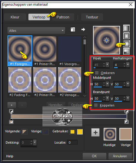Enable the Omkeren checkbox
The height and width of the screenshot is (163, 136).
tap(97, 73)
